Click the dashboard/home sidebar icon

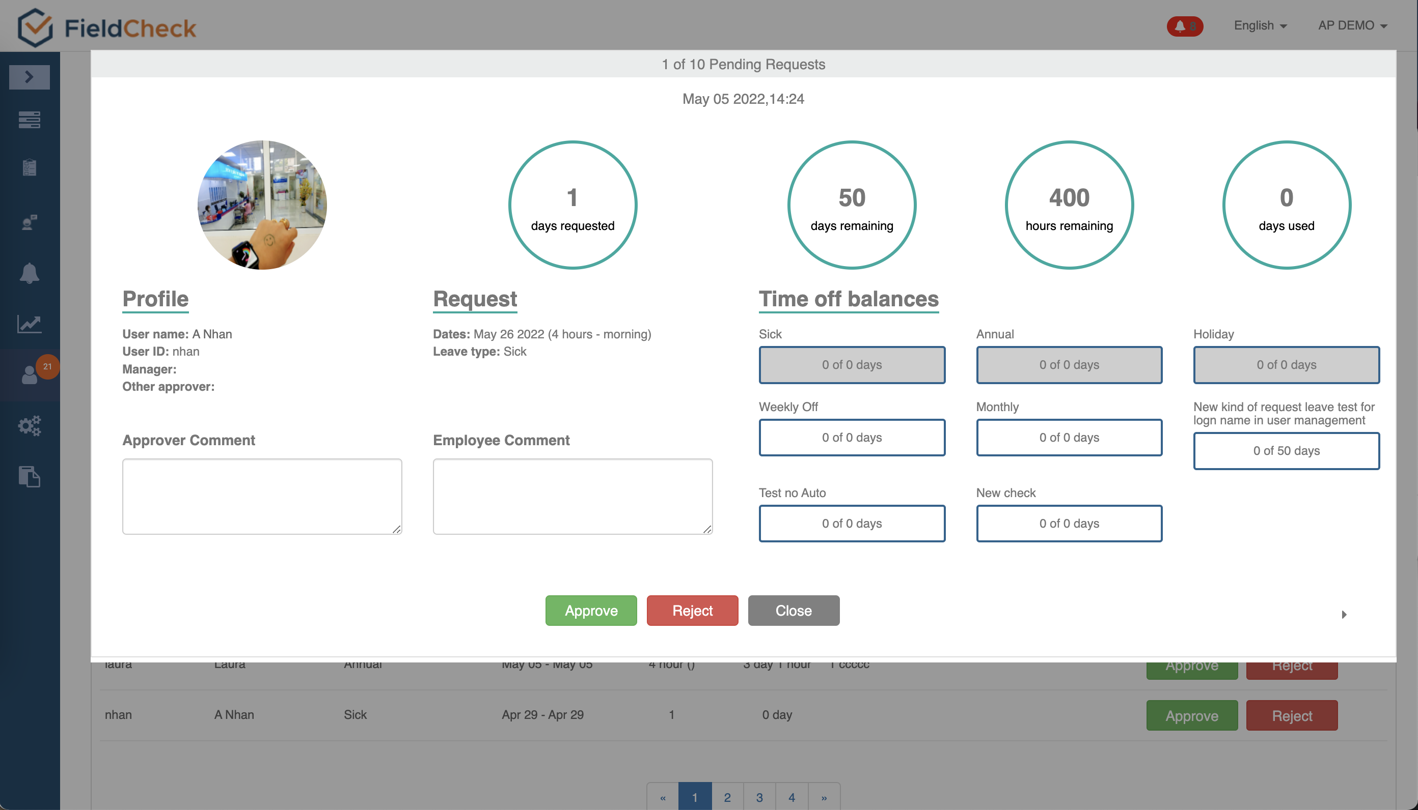point(29,120)
